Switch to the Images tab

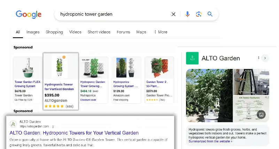coord(33,32)
